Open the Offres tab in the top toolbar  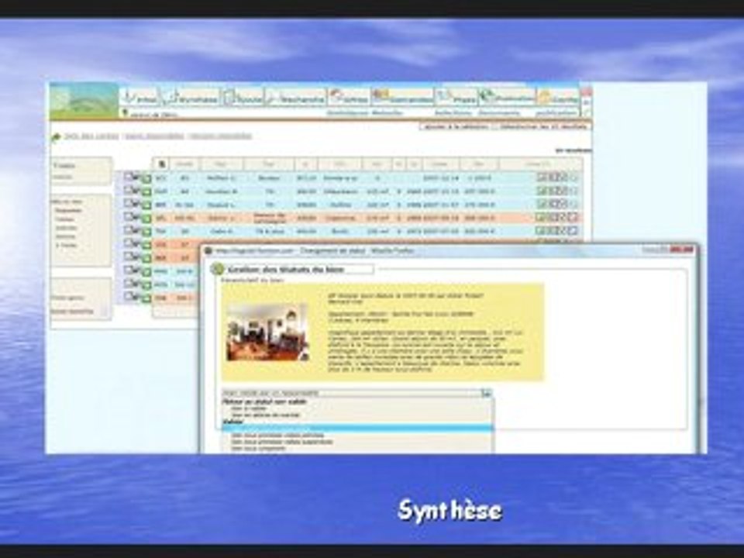350,98
